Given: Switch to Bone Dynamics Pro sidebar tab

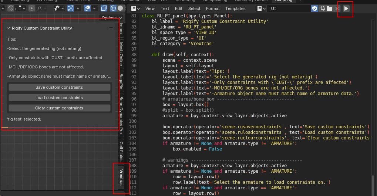Looking at the screenshot, I should pyautogui.click(x=121, y=115).
